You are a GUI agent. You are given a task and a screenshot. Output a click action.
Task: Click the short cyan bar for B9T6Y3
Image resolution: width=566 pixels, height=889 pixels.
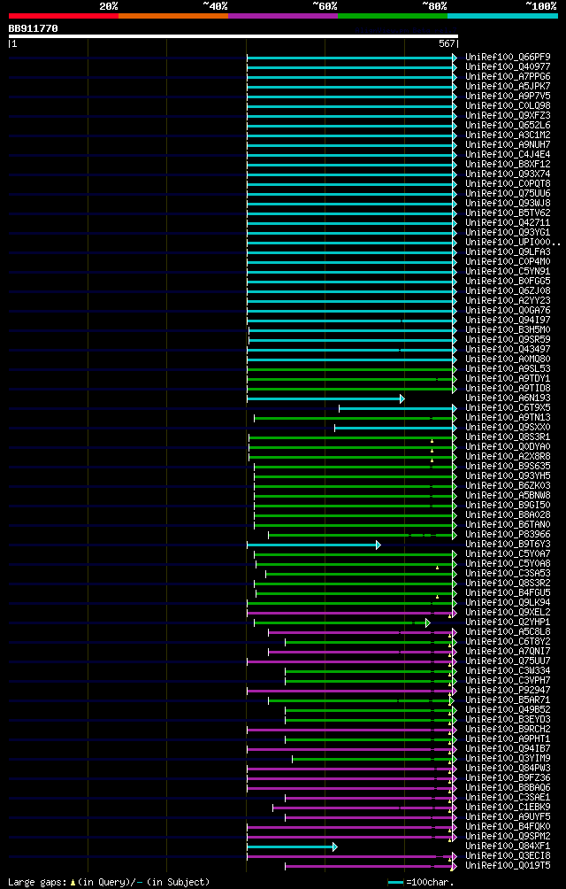coord(312,545)
